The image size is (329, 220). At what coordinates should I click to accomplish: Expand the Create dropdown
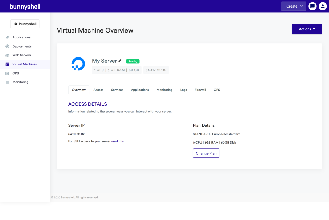click(x=293, y=6)
